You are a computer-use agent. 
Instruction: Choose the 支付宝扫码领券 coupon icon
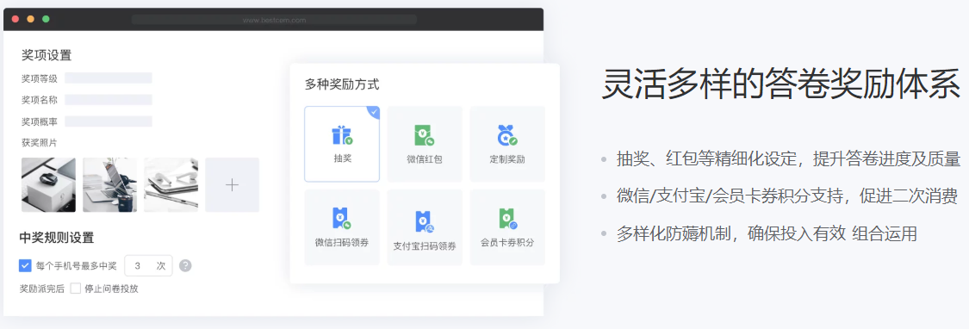pos(424,221)
